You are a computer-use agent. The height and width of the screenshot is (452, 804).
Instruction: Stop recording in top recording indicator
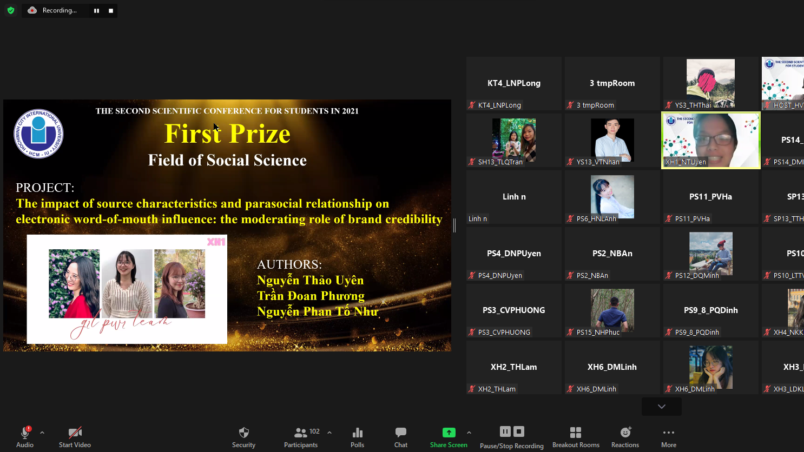click(111, 11)
